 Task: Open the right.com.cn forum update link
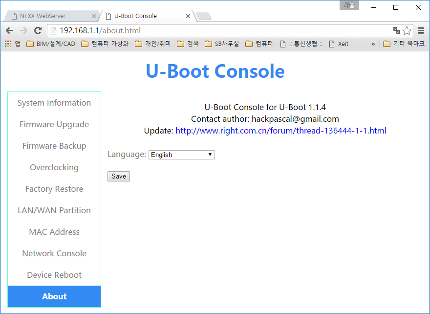click(281, 131)
